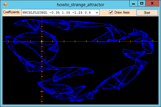Expand the Coefficients dropdown arrow
The image size is (161, 107).
[x=97, y=13]
